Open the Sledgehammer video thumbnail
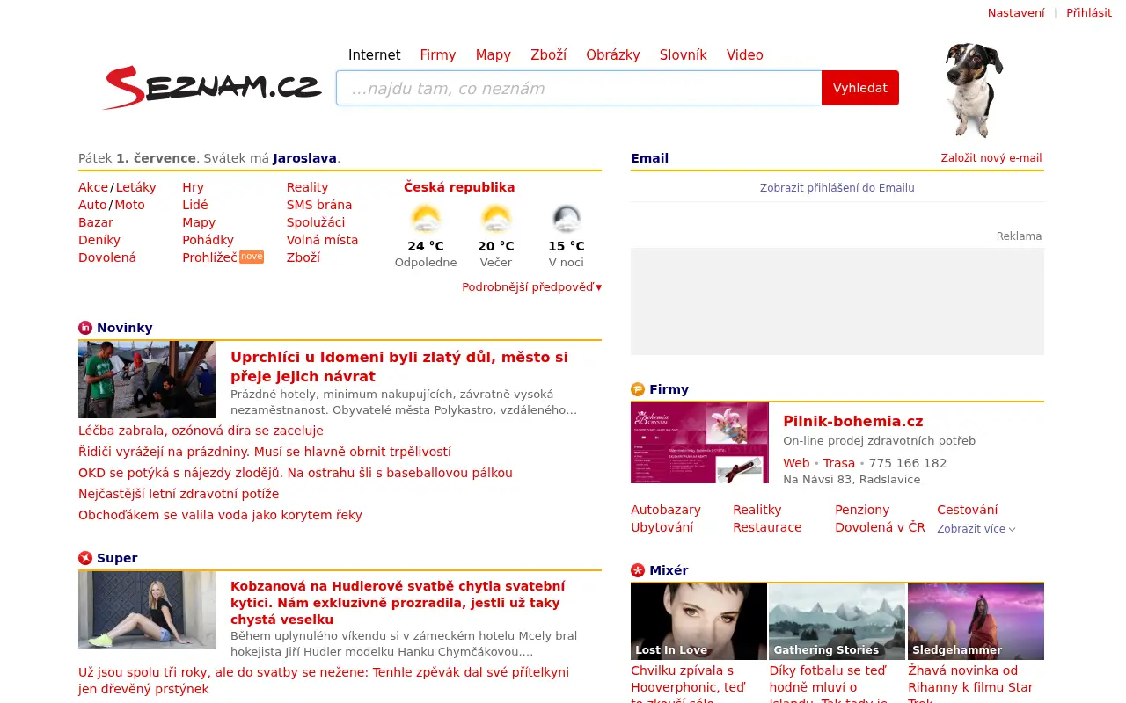This screenshot has height=703, width=1126. 976,621
